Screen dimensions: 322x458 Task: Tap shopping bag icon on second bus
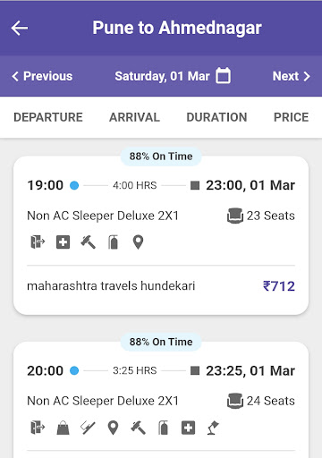63,428
